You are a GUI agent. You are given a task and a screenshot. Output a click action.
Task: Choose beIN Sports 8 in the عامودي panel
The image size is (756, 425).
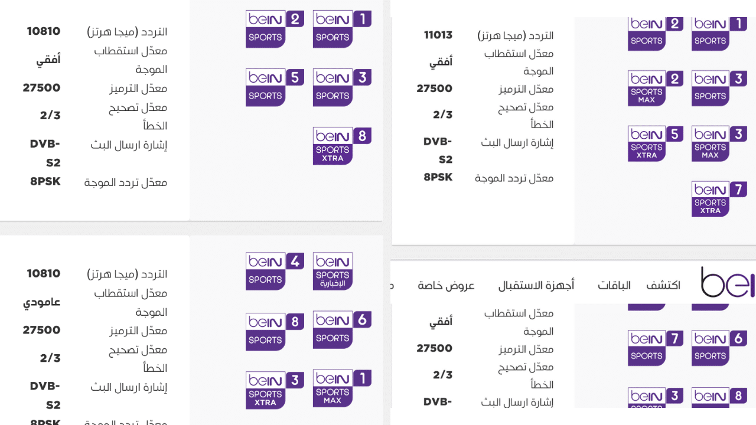tap(275, 332)
